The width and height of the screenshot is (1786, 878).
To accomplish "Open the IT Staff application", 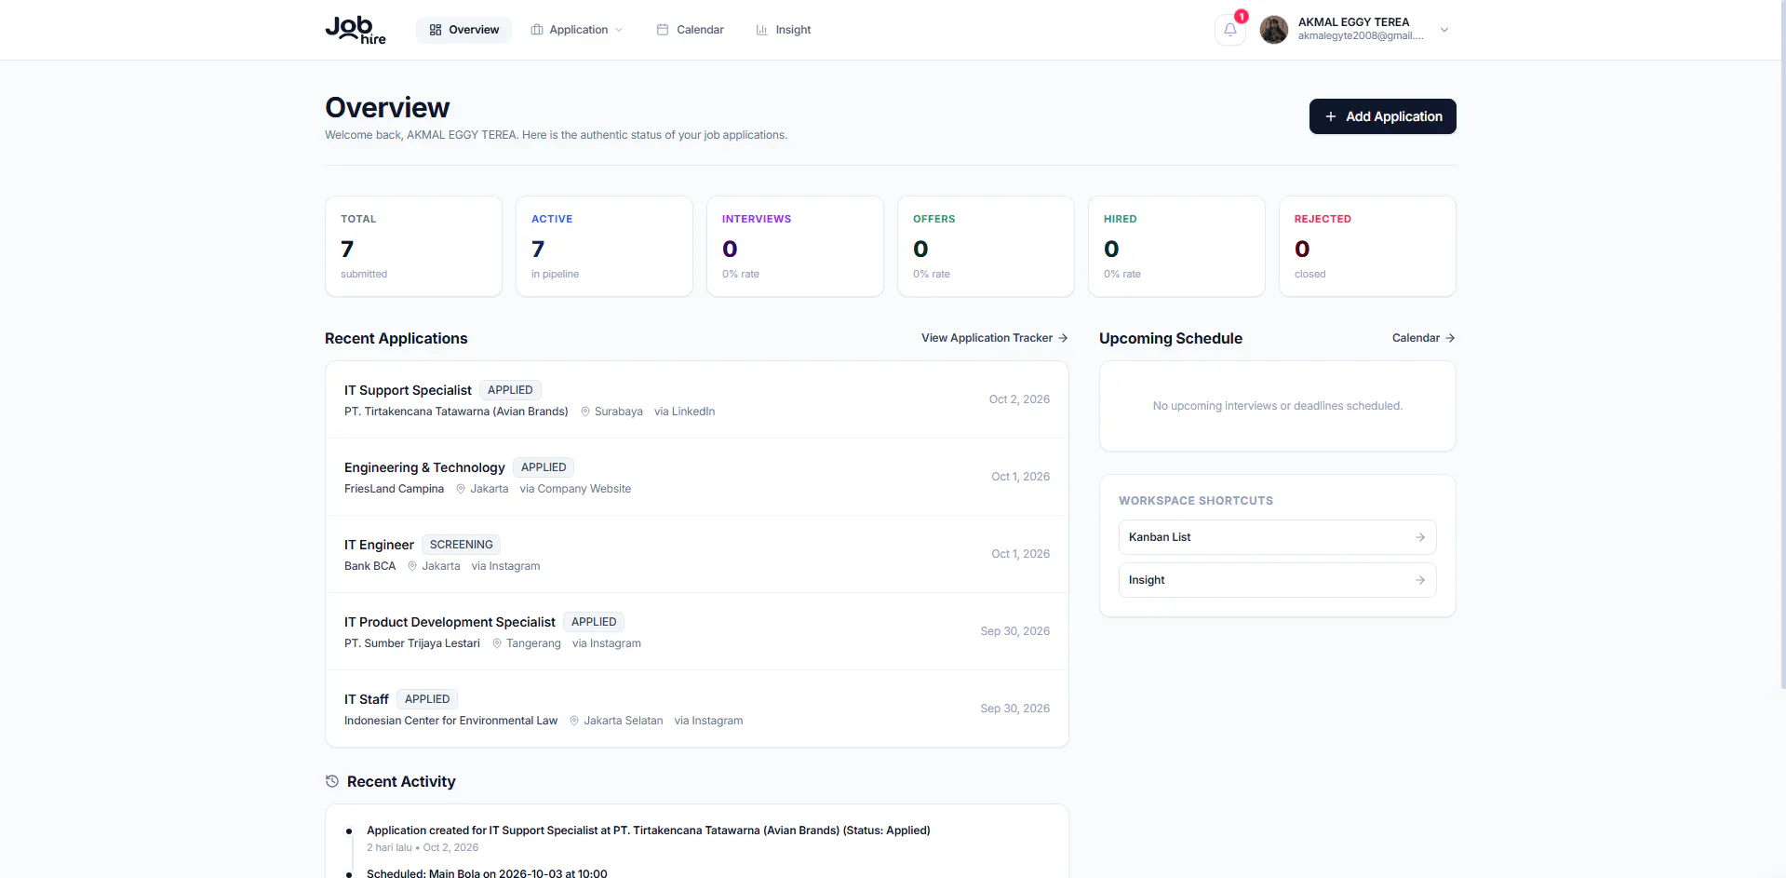I will pyautogui.click(x=697, y=709).
